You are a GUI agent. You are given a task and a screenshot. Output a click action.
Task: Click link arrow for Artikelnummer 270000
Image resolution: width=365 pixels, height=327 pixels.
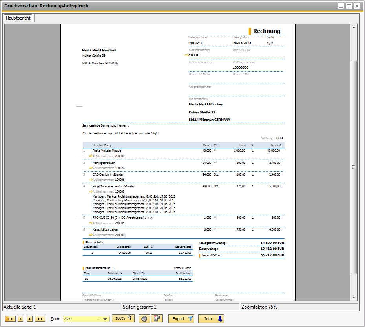point(91,235)
